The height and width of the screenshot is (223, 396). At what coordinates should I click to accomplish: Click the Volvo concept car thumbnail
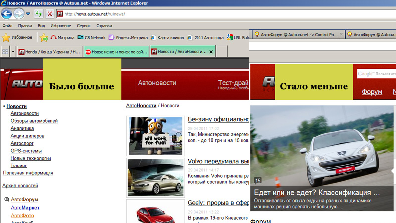pyautogui.click(x=154, y=177)
